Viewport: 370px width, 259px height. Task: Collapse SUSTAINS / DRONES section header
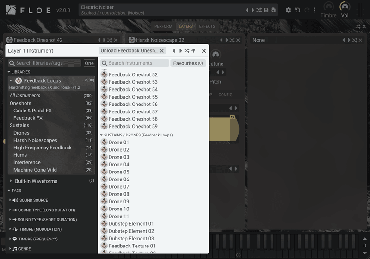(x=136, y=135)
